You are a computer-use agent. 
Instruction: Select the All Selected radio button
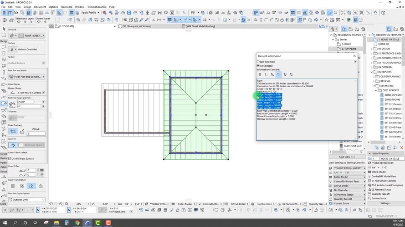coord(258,66)
